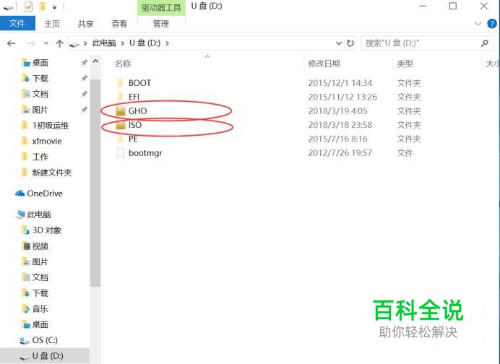This screenshot has width=500, height=364.
Task: Open pinned 文档 in quick access
Action: click(35, 94)
